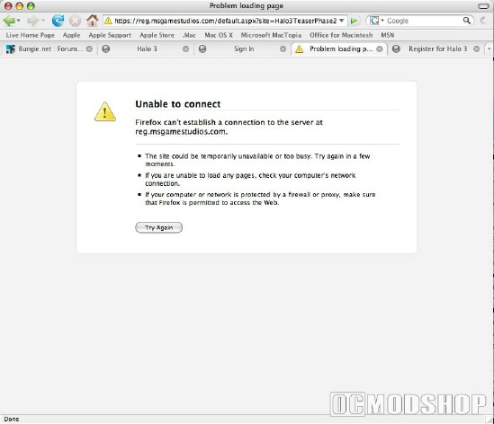Close the Halo 3 tab
This screenshot has height=424, width=494.
click(186, 49)
